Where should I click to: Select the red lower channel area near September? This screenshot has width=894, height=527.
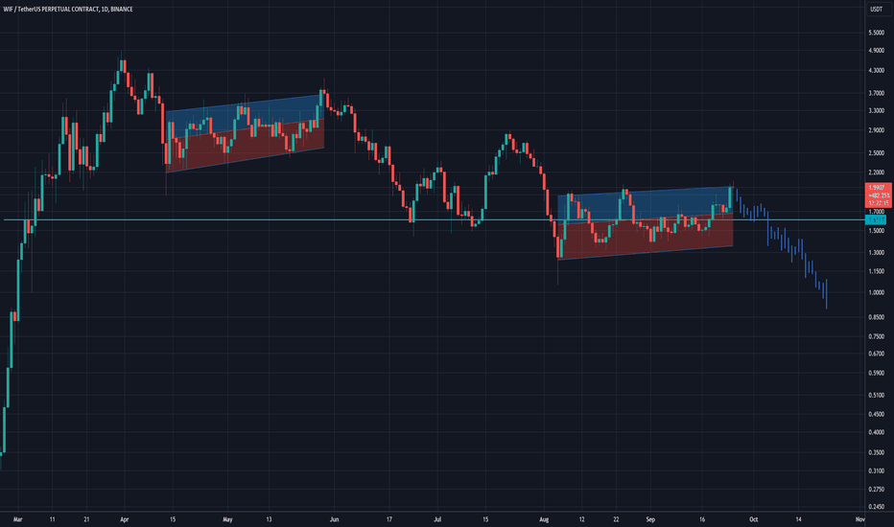pos(645,237)
